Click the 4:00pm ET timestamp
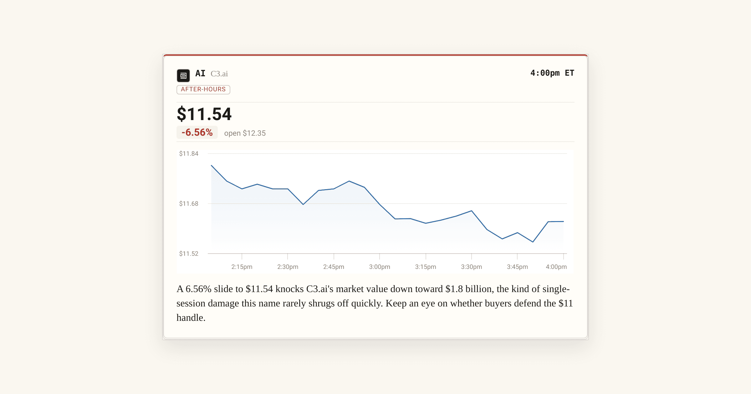Screen dimensions: 751x394 552,73
